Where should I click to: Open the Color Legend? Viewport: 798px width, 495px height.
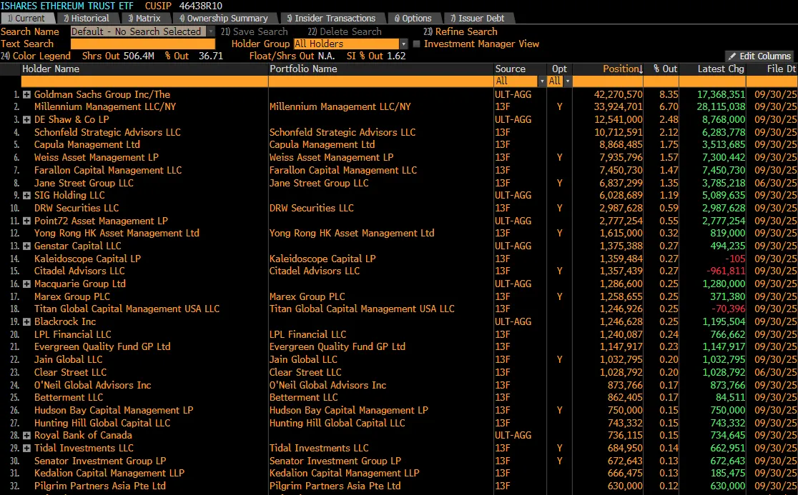click(36, 56)
